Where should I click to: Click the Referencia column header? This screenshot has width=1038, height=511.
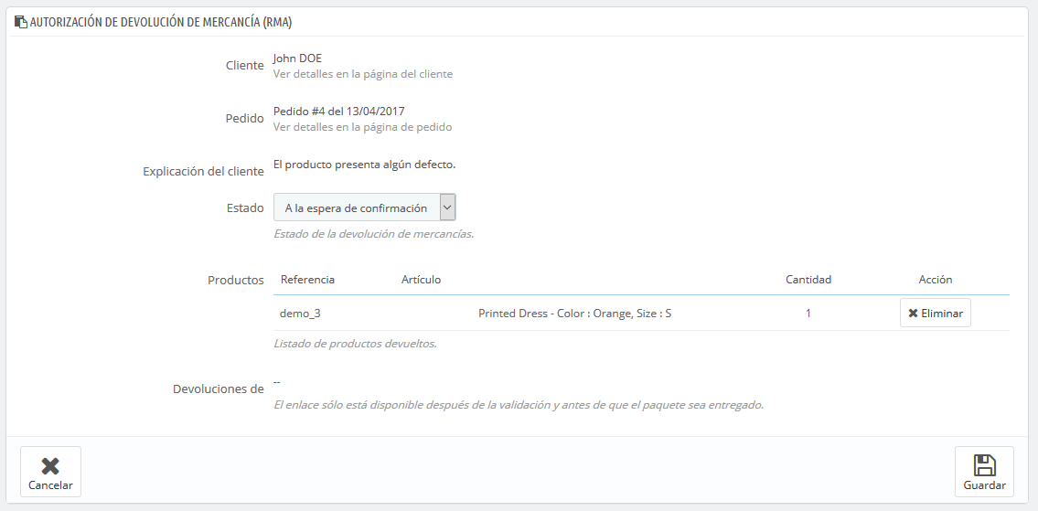tap(307, 280)
